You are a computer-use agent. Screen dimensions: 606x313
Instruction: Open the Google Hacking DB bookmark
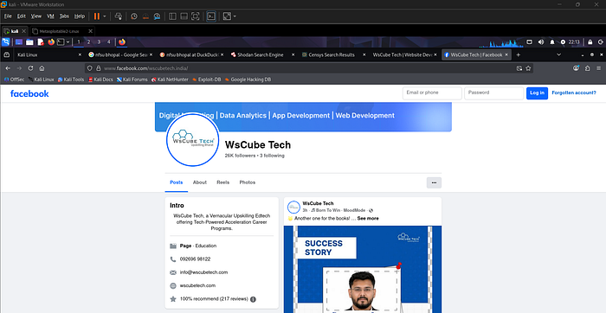(x=248, y=80)
